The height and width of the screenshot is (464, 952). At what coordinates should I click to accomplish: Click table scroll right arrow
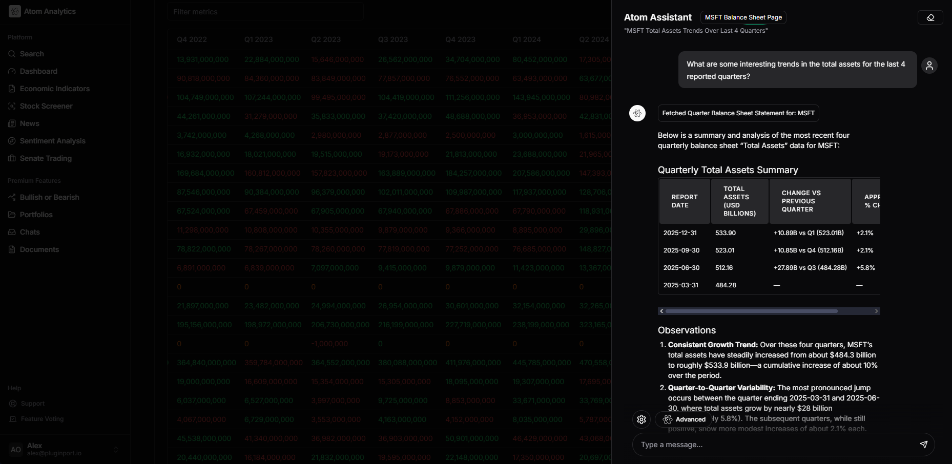(877, 311)
